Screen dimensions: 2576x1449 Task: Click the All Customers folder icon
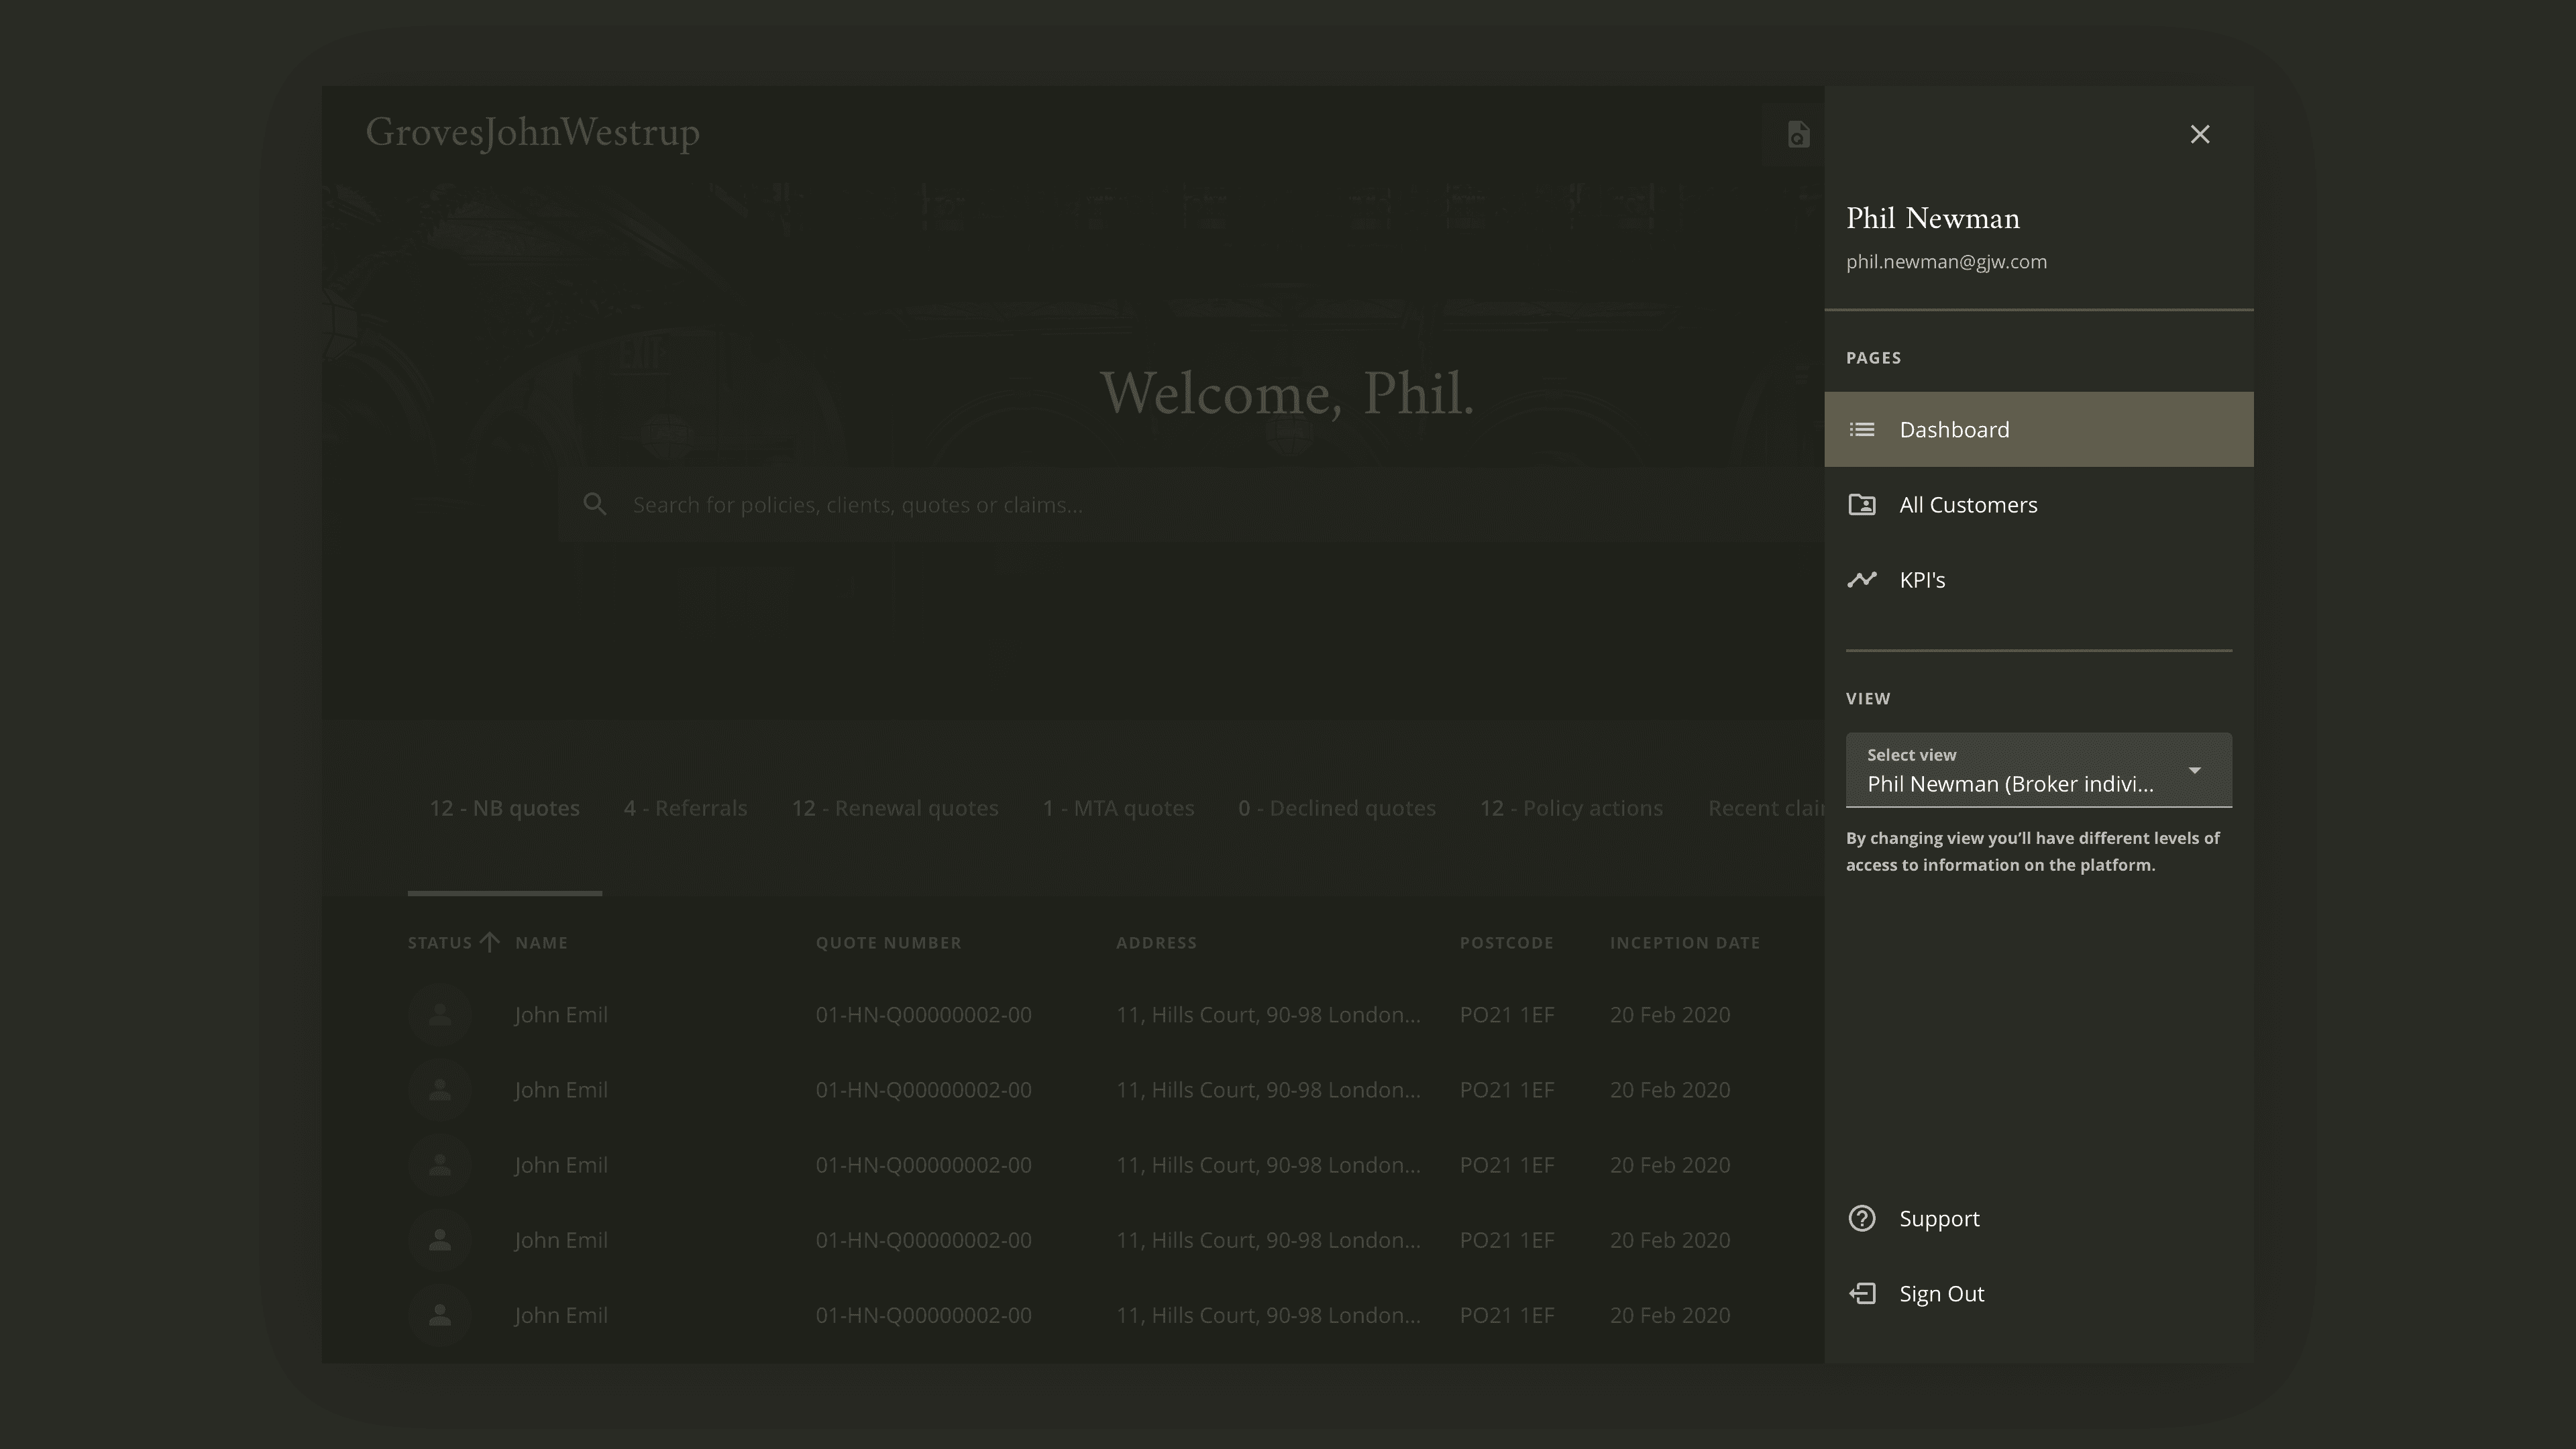pos(1861,504)
